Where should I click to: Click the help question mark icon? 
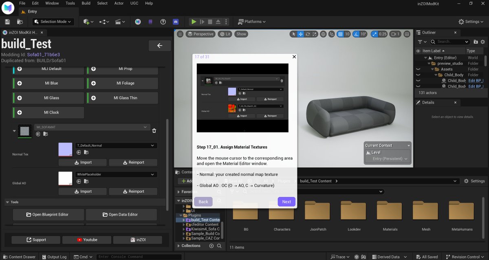163,22
